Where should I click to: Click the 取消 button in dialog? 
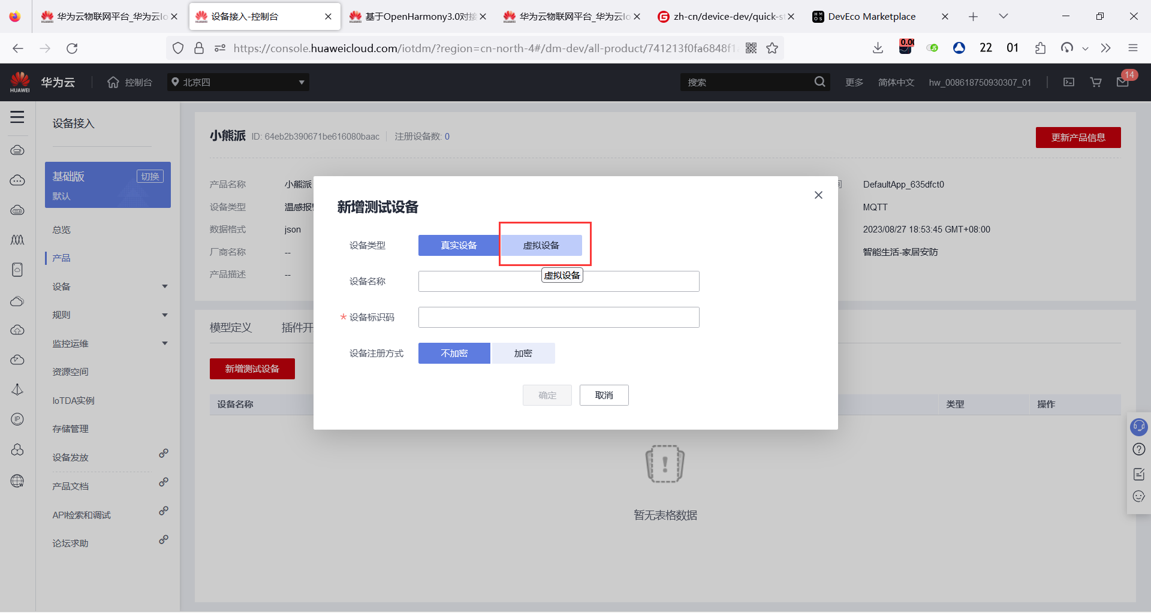[x=604, y=395]
